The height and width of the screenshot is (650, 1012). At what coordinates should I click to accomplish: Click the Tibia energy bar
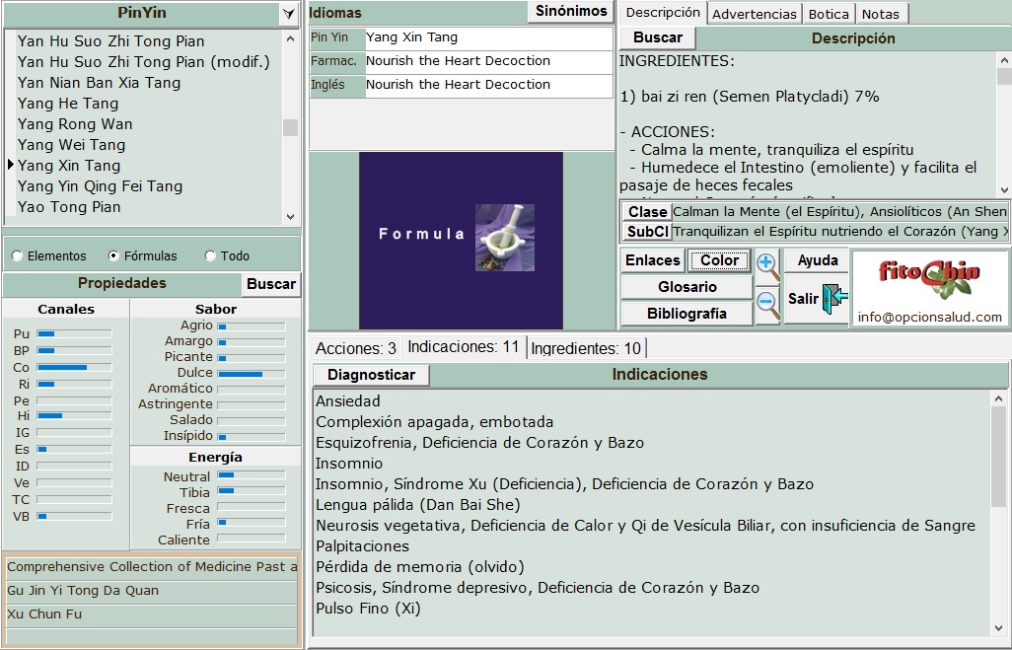[x=252, y=491]
